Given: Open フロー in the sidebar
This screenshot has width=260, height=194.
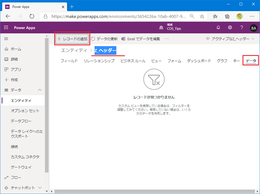Looking at the screenshot, I should point(16,177).
